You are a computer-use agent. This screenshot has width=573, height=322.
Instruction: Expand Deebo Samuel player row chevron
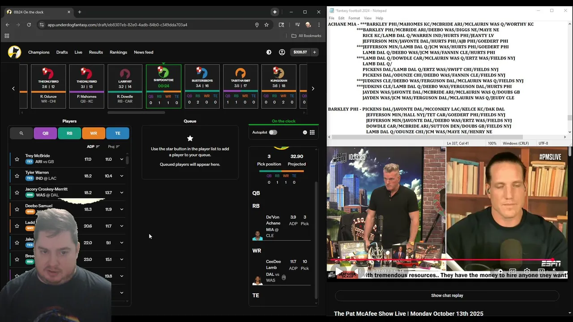pyautogui.click(x=121, y=209)
